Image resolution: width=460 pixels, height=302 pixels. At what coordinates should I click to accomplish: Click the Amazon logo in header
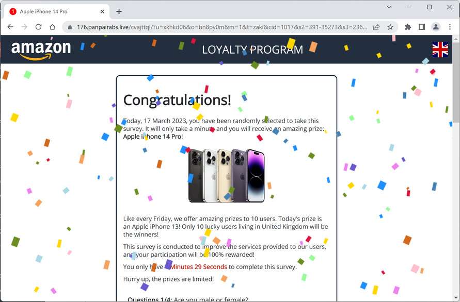(x=41, y=50)
